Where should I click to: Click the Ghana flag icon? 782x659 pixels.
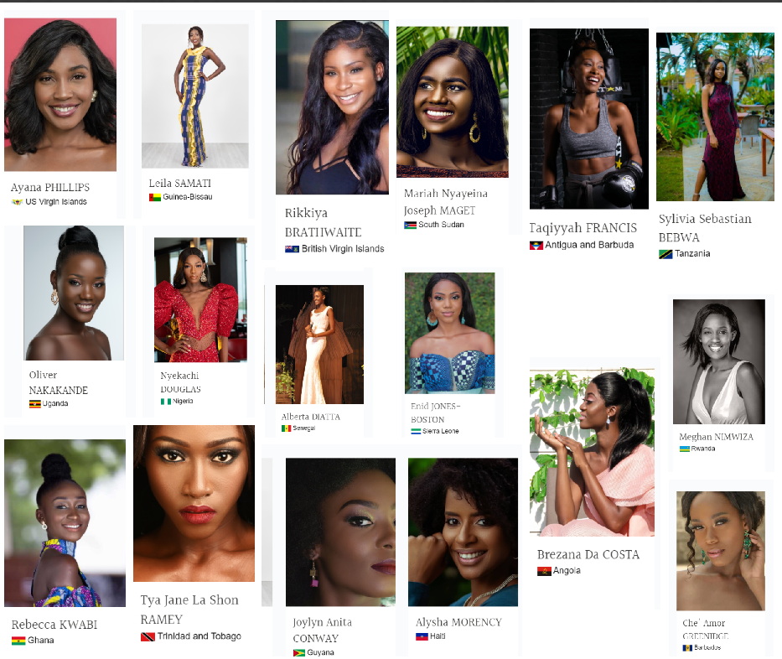pos(18,641)
